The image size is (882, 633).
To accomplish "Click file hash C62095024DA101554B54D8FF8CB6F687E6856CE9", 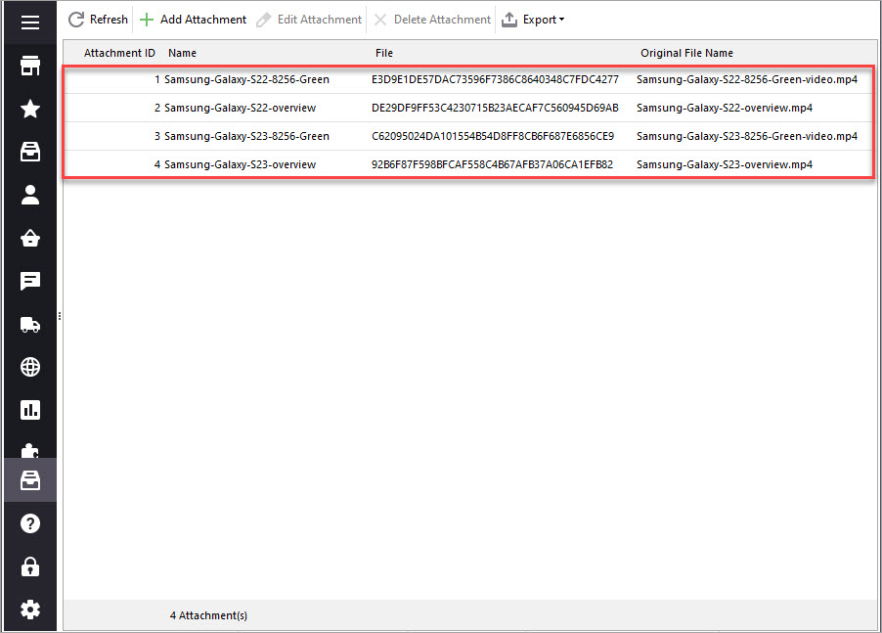I will pyautogui.click(x=493, y=136).
